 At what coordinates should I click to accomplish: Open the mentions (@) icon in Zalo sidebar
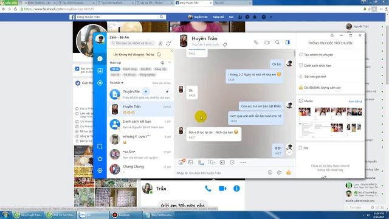pos(100,83)
